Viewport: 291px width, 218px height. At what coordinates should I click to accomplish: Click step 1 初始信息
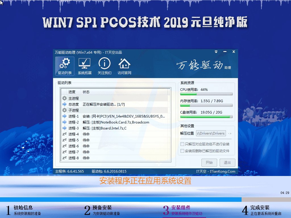point(23,210)
